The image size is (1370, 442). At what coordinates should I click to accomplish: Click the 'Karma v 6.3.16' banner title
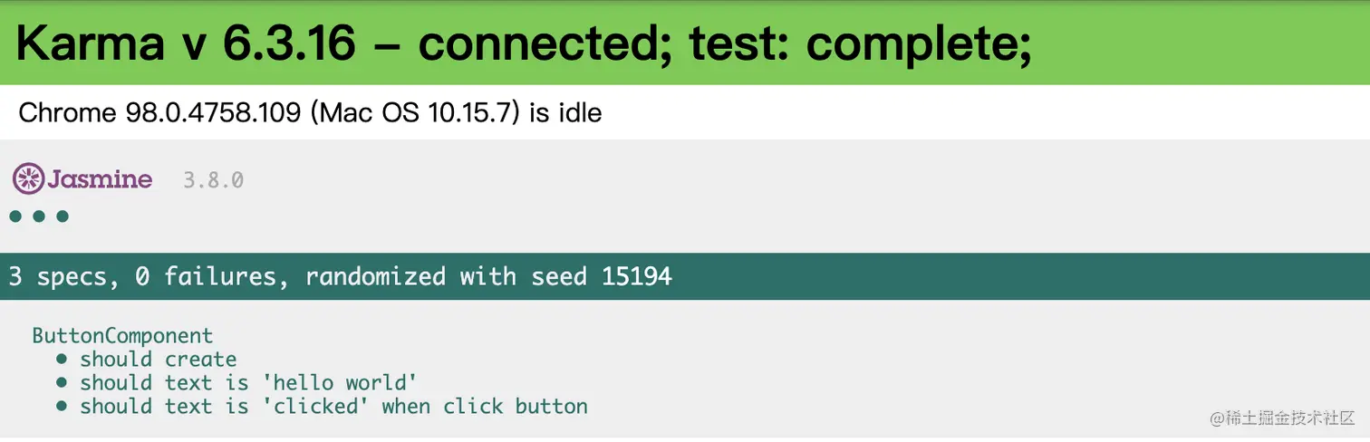[185, 43]
